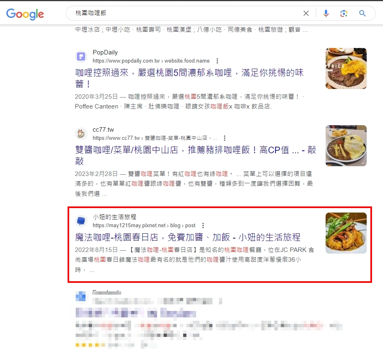This screenshot has height=356, width=383.
Task: Clear the search query with X
Action: pyautogui.click(x=306, y=13)
